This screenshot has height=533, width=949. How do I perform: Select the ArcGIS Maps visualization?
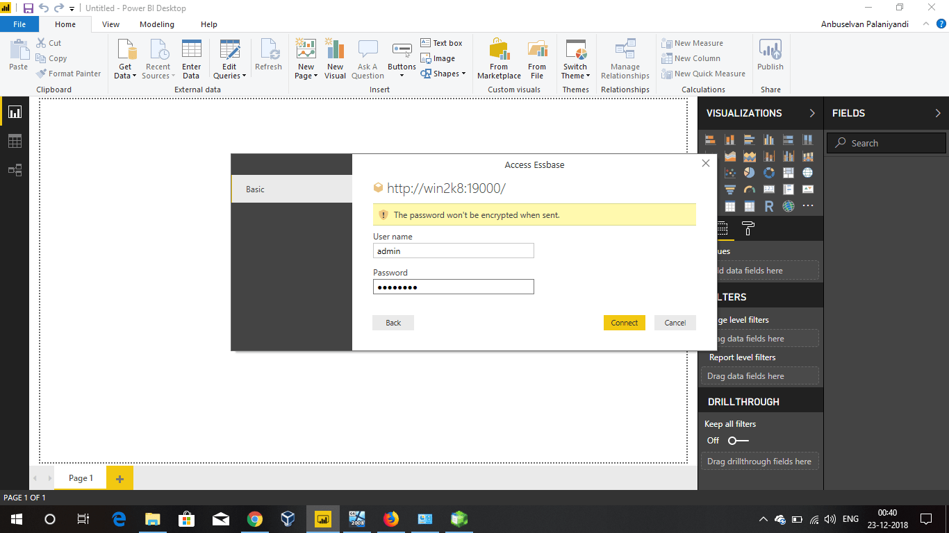789,206
